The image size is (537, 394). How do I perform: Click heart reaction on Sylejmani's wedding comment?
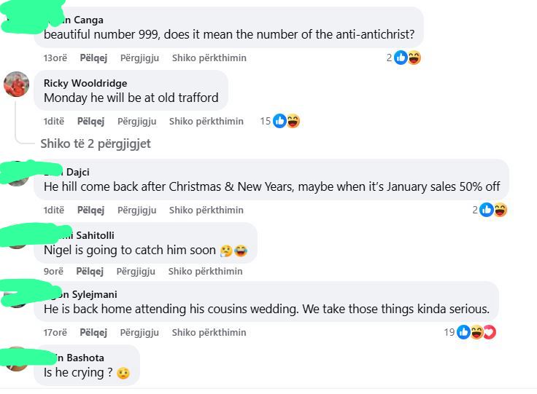click(x=490, y=332)
